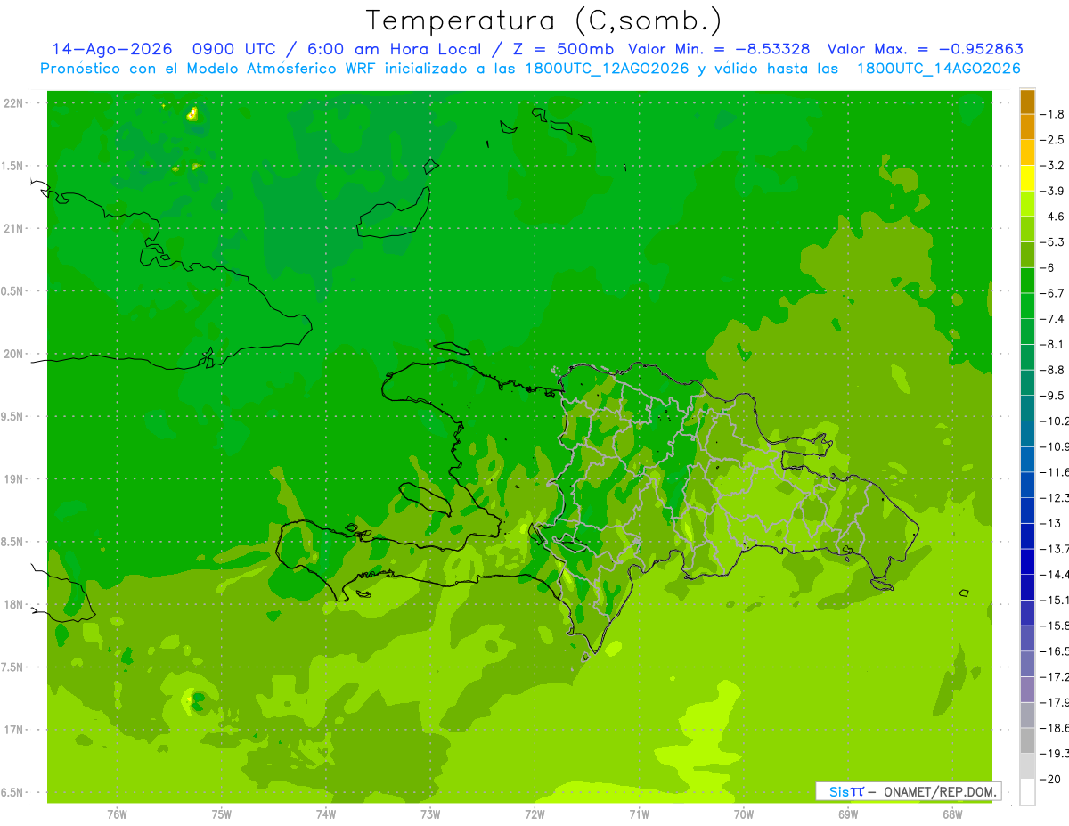The width and height of the screenshot is (1069, 826).
Task: Pick the orange swatch between -1.8 and -2.5
Action: point(1027,127)
